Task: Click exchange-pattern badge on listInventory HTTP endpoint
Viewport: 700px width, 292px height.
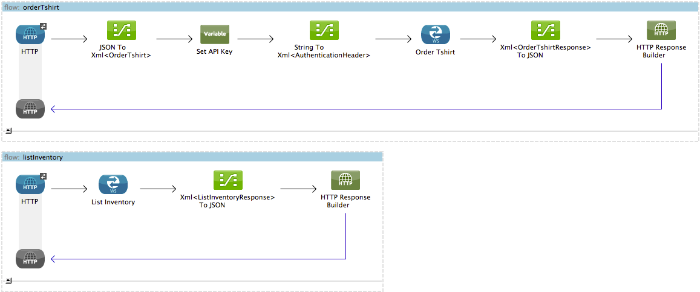Action: click(44, 176)
